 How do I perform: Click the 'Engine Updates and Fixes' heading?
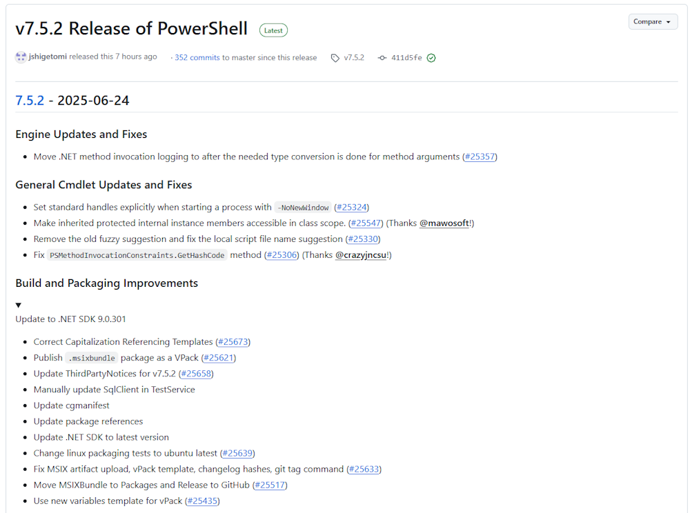click(81, 134)
